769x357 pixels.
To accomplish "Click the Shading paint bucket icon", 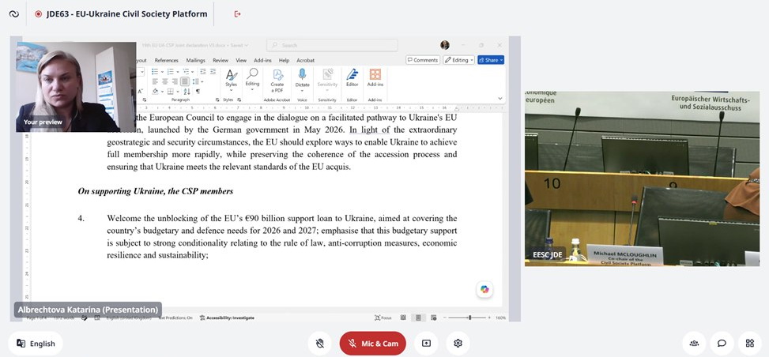I will [155, 91].
